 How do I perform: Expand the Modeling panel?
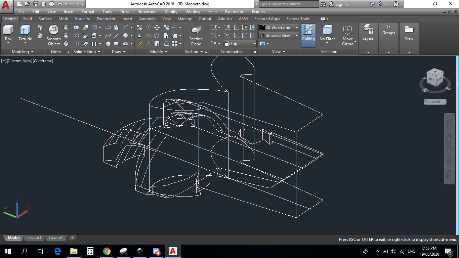pyautogui.click(x=23, y=52)
